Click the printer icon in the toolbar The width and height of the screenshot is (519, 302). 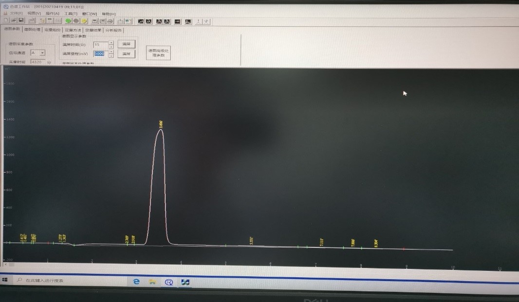[110, 21]
